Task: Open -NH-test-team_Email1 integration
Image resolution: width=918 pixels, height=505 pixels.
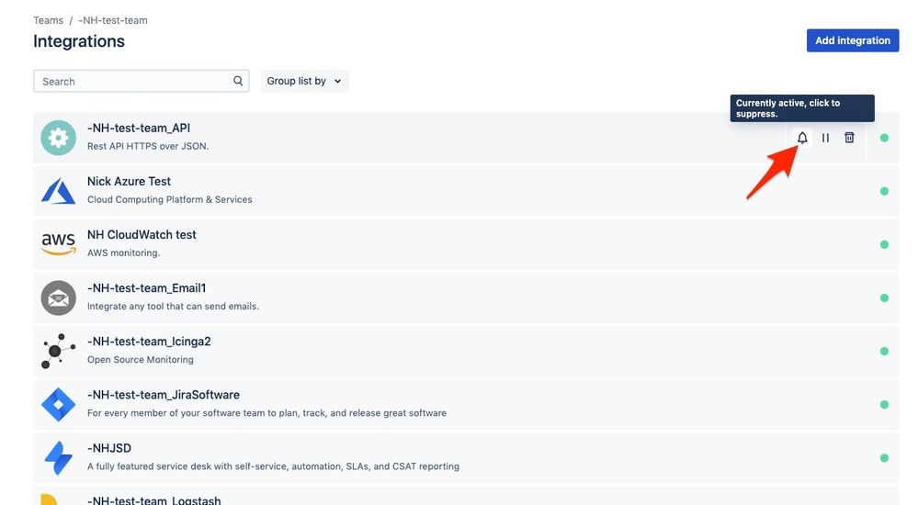Action: (x=146, y=288)
